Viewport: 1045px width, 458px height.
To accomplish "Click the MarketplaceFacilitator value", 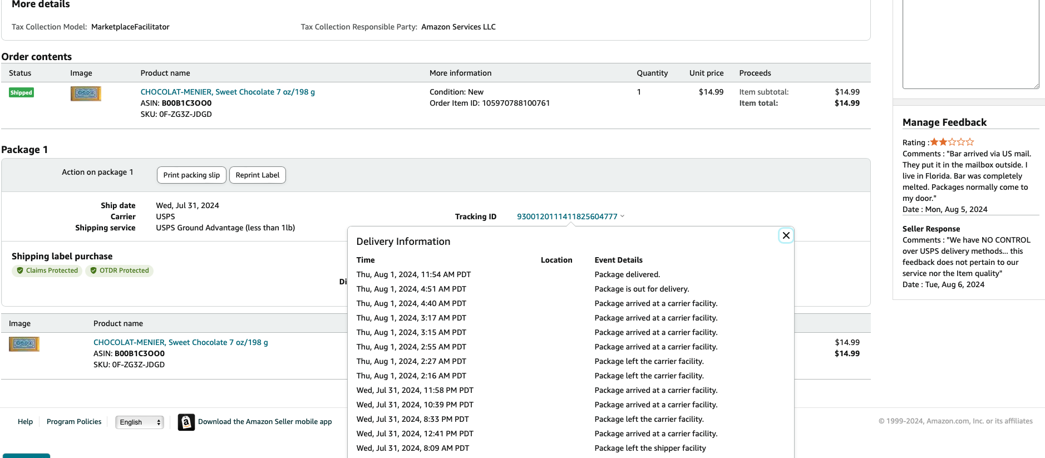I will pos(130,27).
